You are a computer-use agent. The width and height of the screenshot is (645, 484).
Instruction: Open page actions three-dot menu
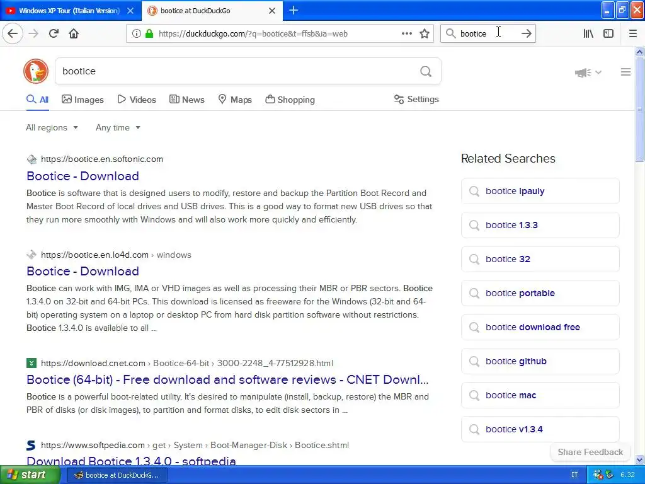pos(407,33)
